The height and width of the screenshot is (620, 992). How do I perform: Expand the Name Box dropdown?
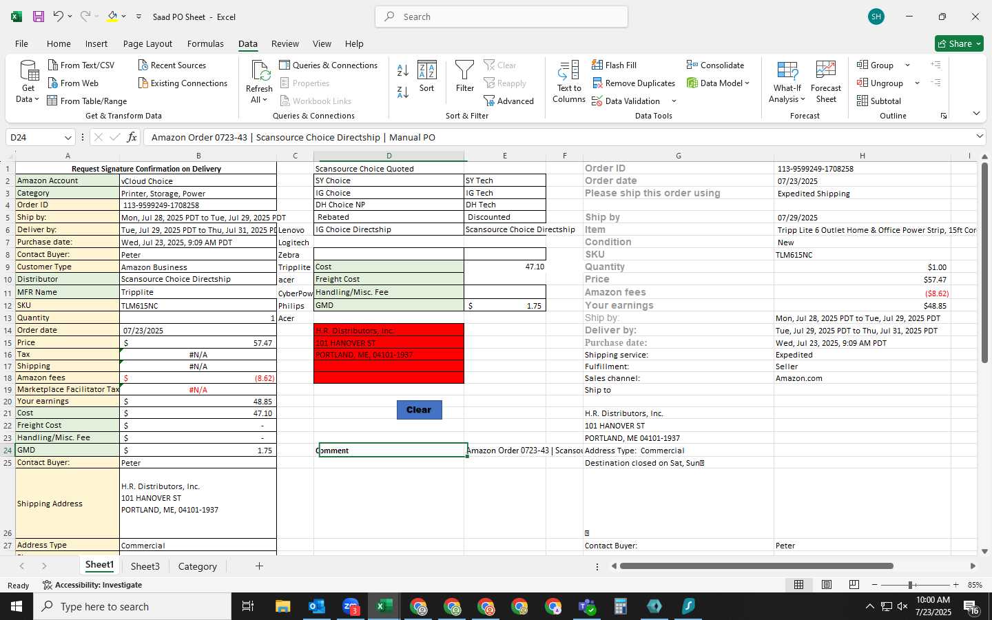(x=68, y=138)
